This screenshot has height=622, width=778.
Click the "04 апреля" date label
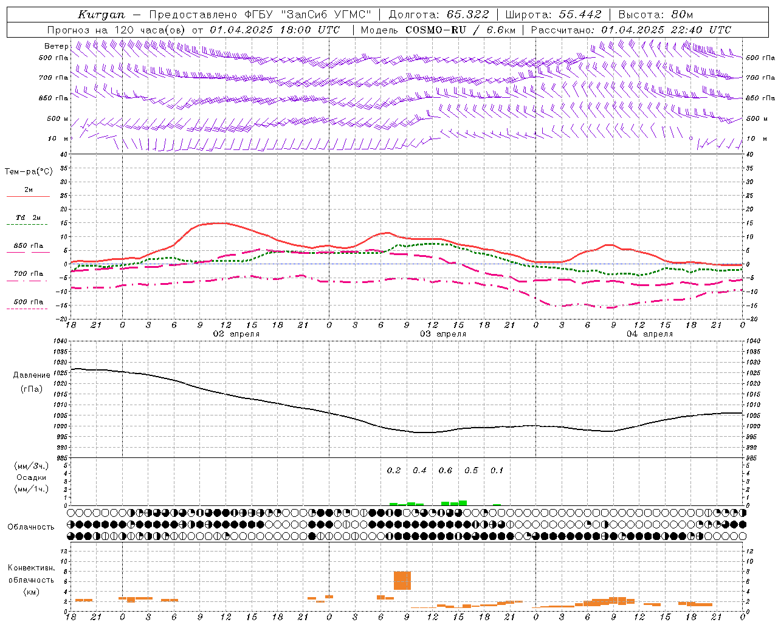point(650,334)
